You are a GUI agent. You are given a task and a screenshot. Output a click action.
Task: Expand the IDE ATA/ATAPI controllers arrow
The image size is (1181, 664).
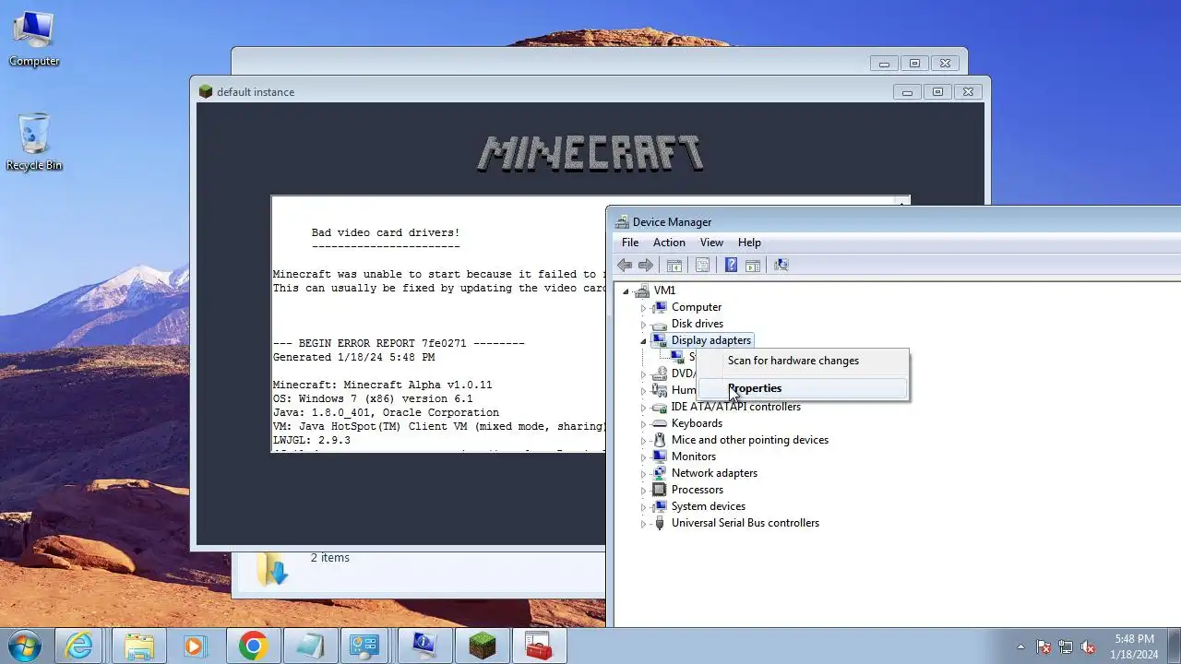click(x=643, y=408)
